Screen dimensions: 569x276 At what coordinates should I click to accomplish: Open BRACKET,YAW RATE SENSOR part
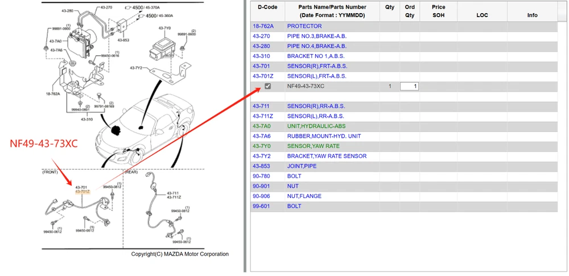point(327,156)
